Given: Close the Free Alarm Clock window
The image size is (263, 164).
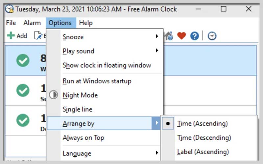Looking at the screenshot, I should click(x=249, y=9).
